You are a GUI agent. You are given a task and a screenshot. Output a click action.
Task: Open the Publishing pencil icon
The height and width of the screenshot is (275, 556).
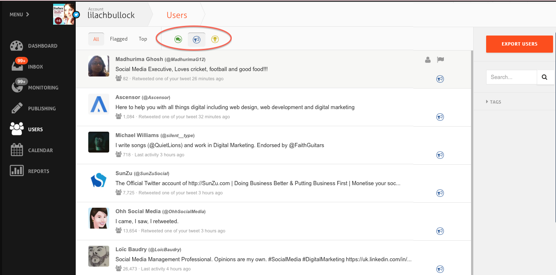pyautogui.click(x=17, y=108)
